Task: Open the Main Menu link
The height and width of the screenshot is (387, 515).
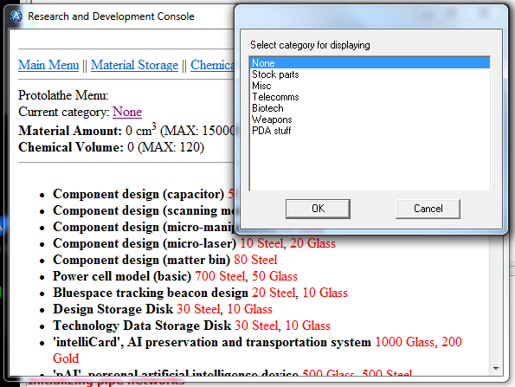Action: (48, 65)
